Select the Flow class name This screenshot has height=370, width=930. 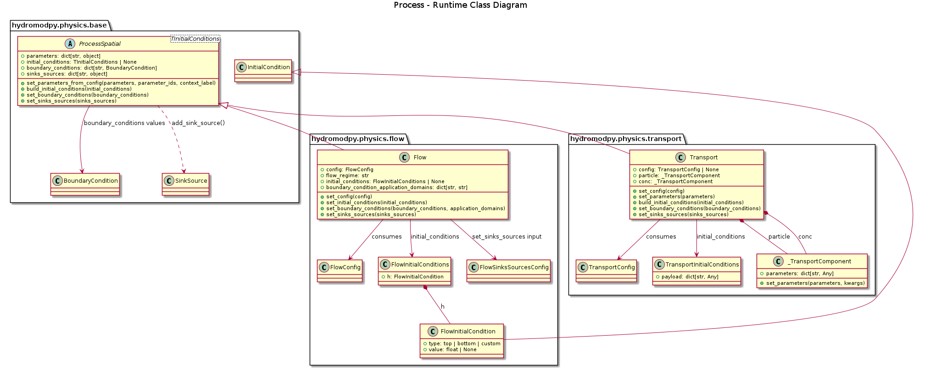click(x=420, y=158)
